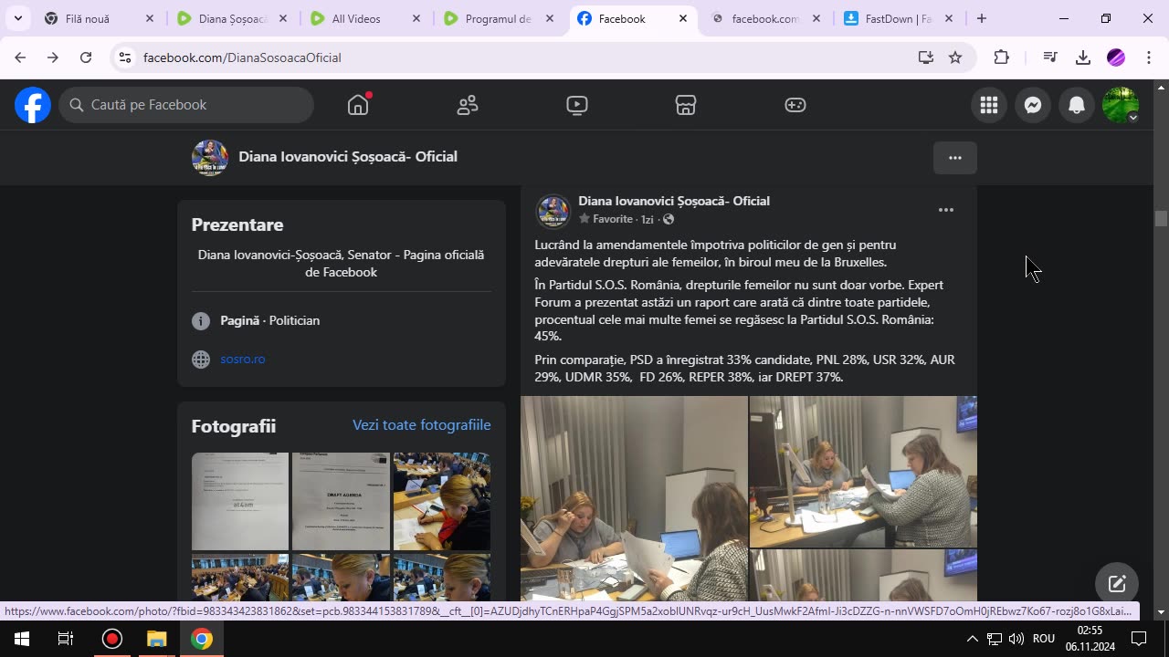This screenshot has width=1169, height=657.
Task: Open the first document photo thumbnail
Action: pos(240,501)
